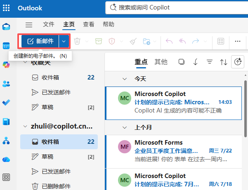Screen dimensions: 248x190
Task: Toggle the select-all messages checkbox icon
Action: click(182, 62)
